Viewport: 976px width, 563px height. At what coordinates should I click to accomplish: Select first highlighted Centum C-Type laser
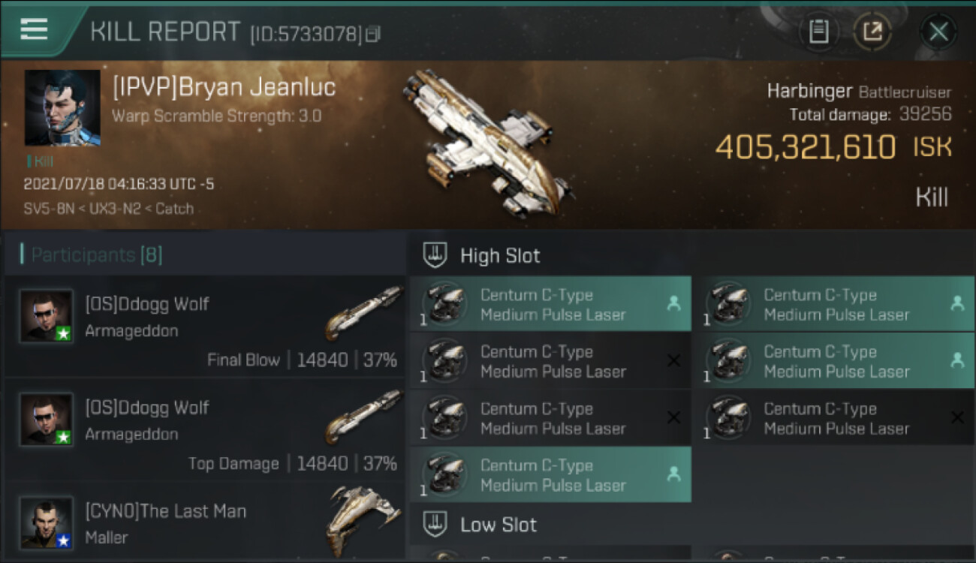550,304
